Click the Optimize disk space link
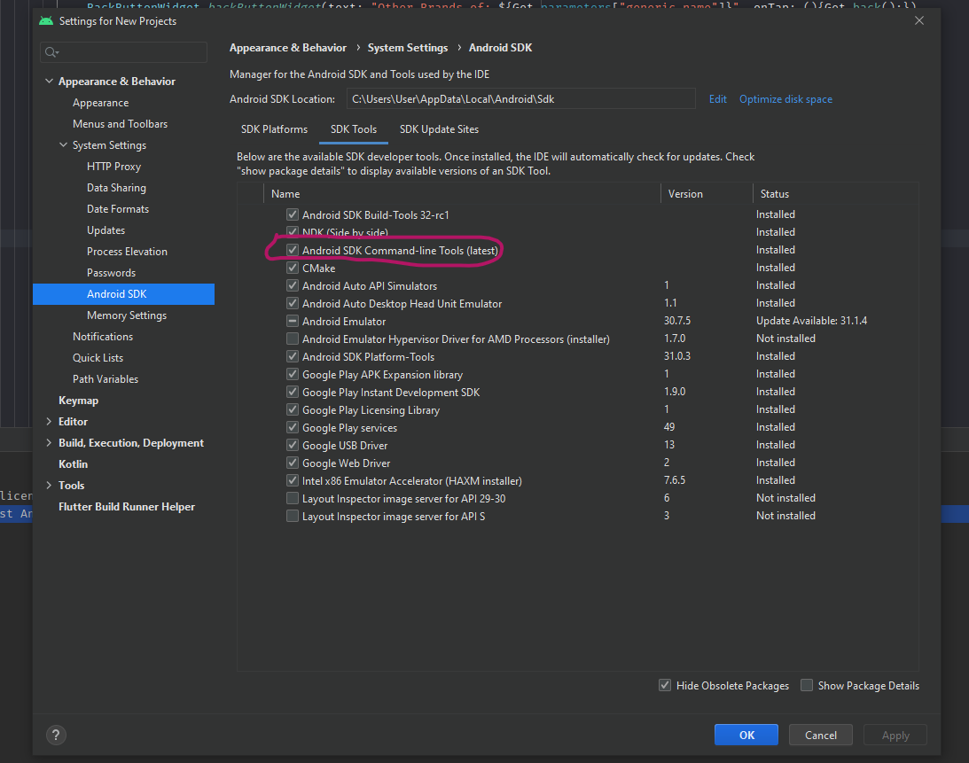This screenshot has height=763, width=969. pos(785,99)
